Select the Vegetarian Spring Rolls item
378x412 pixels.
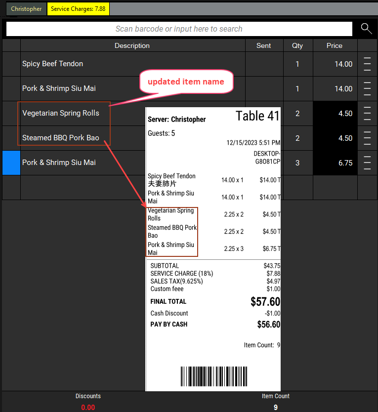point(61,113)
